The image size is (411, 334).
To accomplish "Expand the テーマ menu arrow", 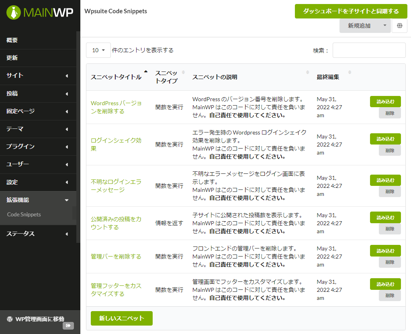I will (x=67, y=129).
